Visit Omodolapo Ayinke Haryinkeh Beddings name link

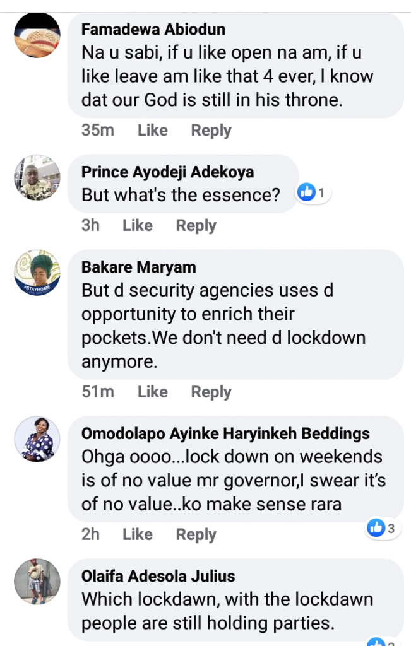pyautogui.click(x=225, y=434)
